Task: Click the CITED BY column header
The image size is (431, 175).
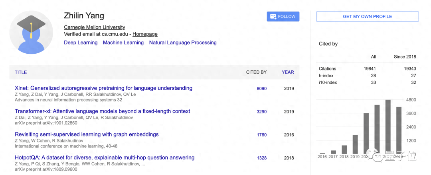Action: coord(256,72)
